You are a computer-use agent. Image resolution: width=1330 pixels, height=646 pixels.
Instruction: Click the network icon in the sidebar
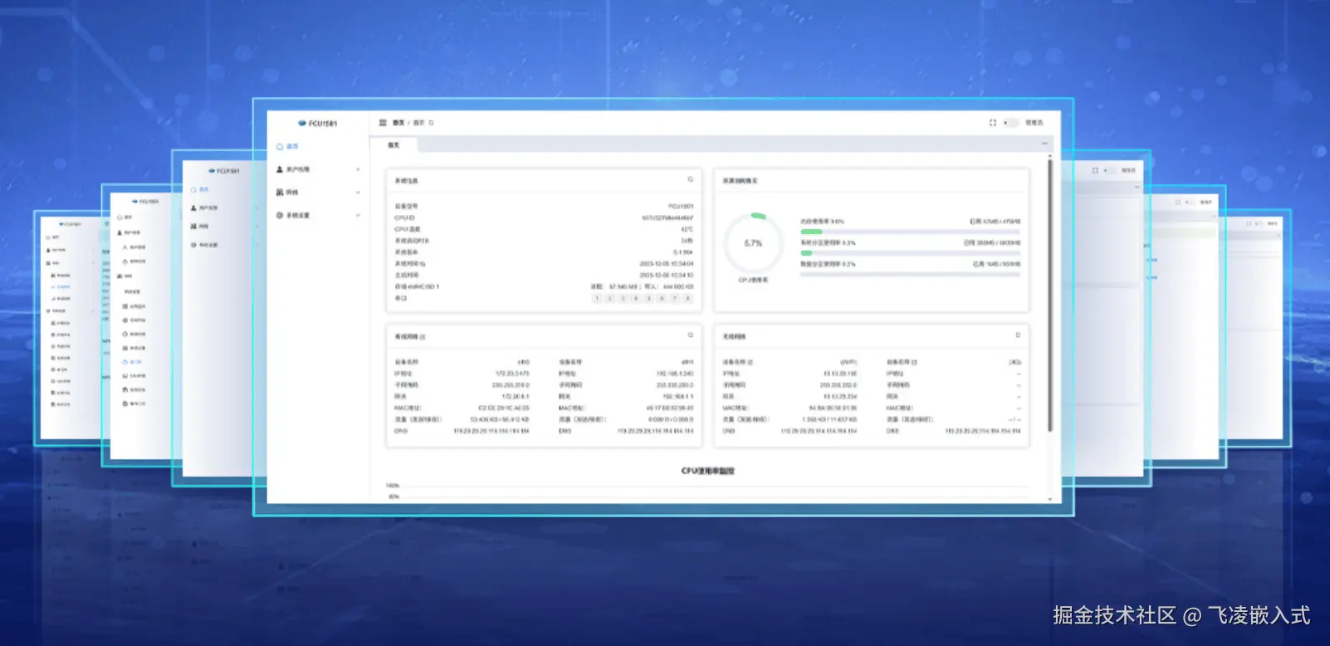(x=280, y=192)
